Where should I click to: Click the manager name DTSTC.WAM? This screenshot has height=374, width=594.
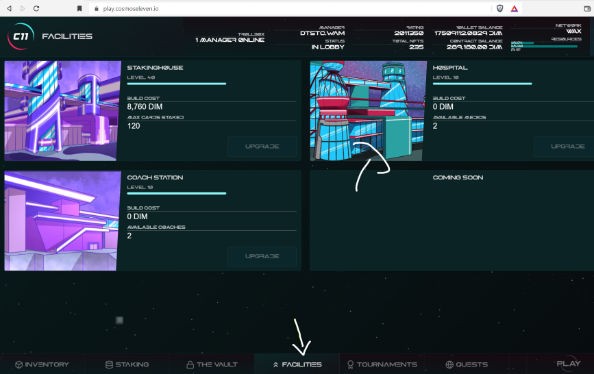point(323,34)
